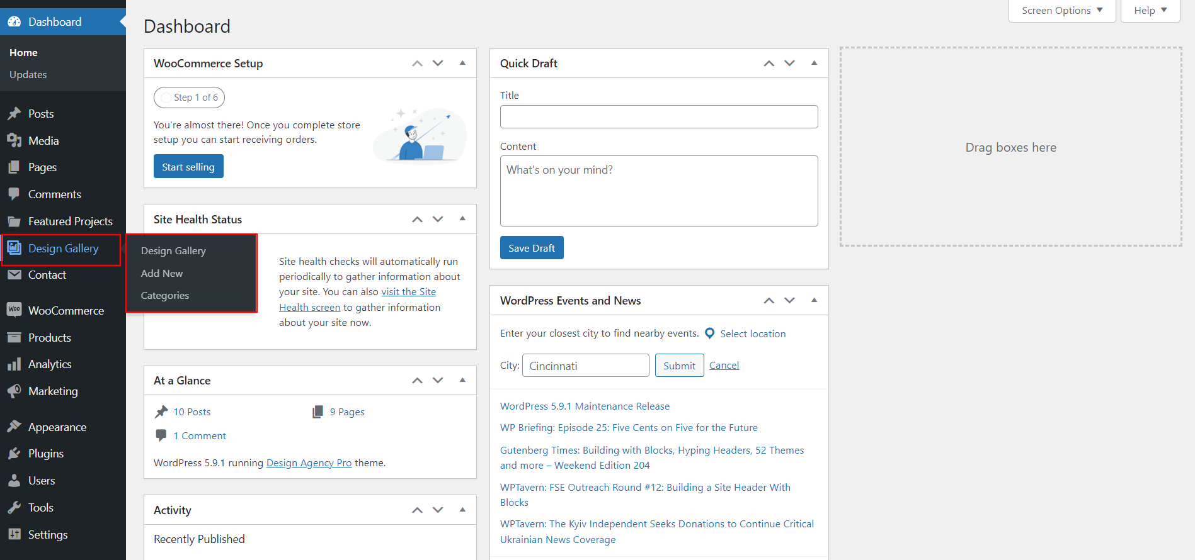Move Quick Draft box up

(x=769, y=64)
